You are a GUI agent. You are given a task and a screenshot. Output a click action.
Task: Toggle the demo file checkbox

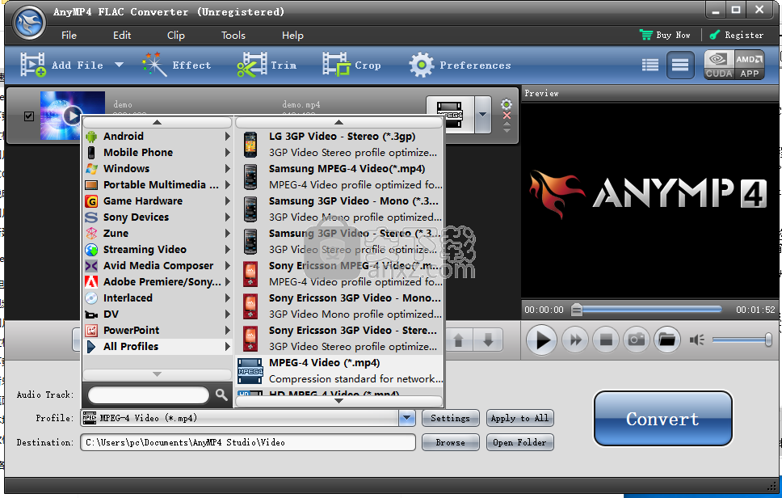(x=29, y=116)
